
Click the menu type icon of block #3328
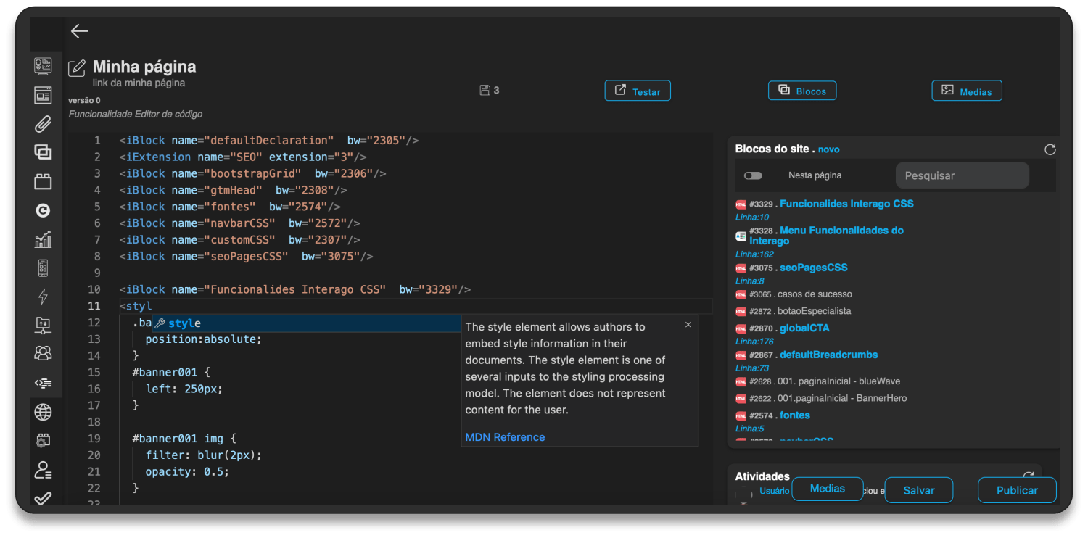[741, 236]
